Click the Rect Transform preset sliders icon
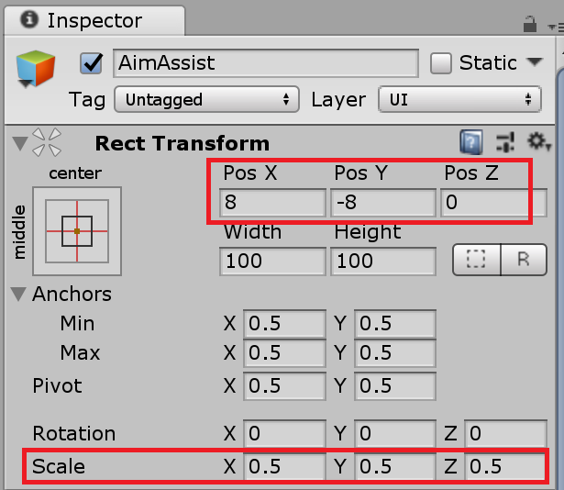The height and width of the screenshot is (490, 564). (x=505, y=143)
